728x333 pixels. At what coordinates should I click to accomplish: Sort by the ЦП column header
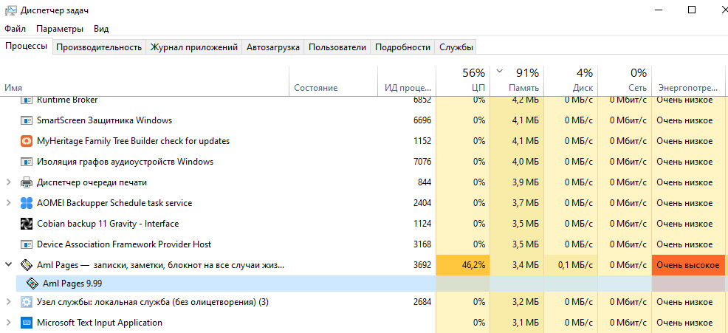pyautogui.click(x=462, y=80)
